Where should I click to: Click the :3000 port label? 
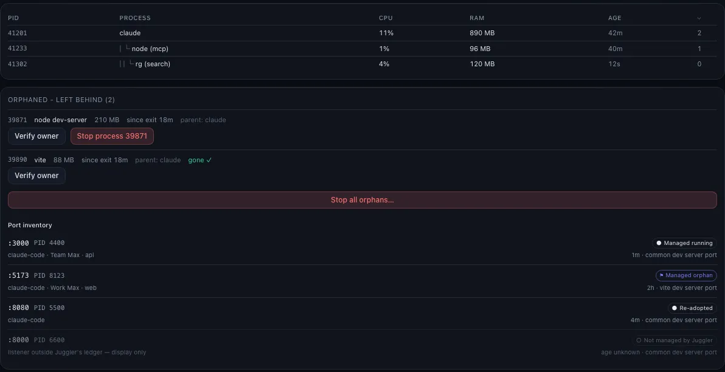click(x=18, y=243)
